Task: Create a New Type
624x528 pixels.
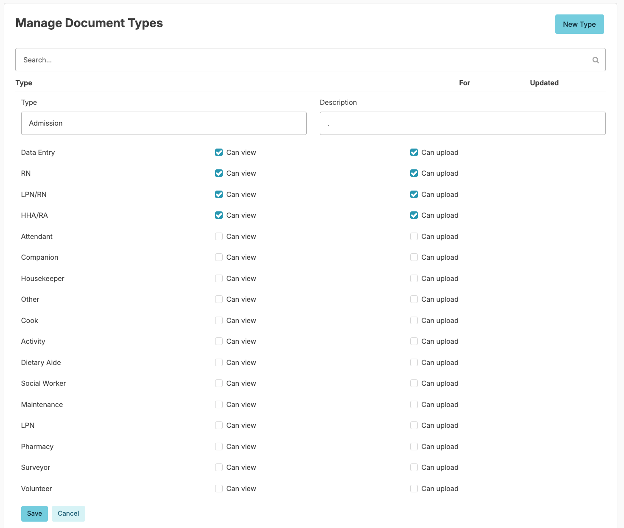Action: (x=579, y=24)
